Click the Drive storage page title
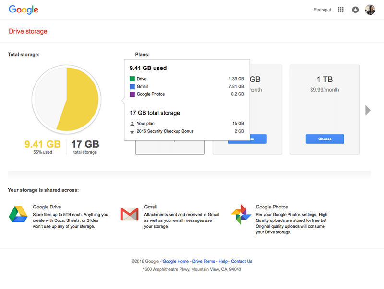 coord(28,31)
